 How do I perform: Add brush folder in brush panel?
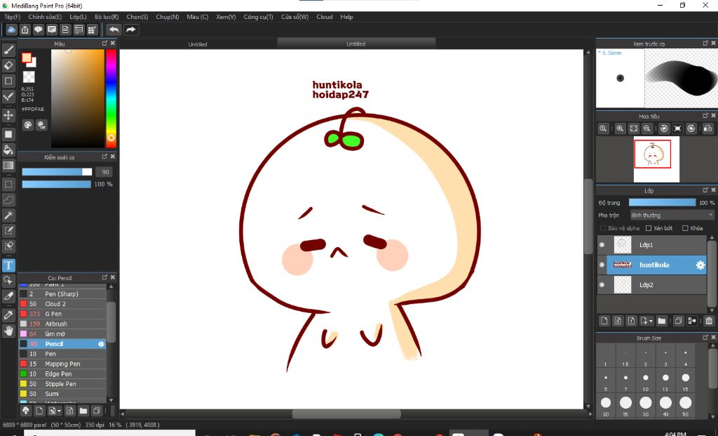tap(83, 411)
